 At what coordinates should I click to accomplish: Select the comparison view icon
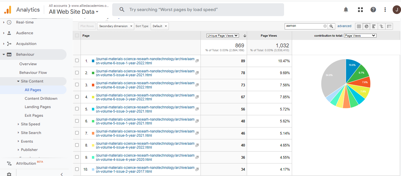381,26
